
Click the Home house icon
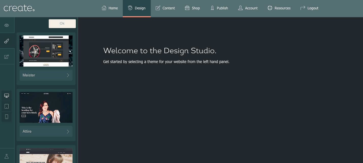104,8
